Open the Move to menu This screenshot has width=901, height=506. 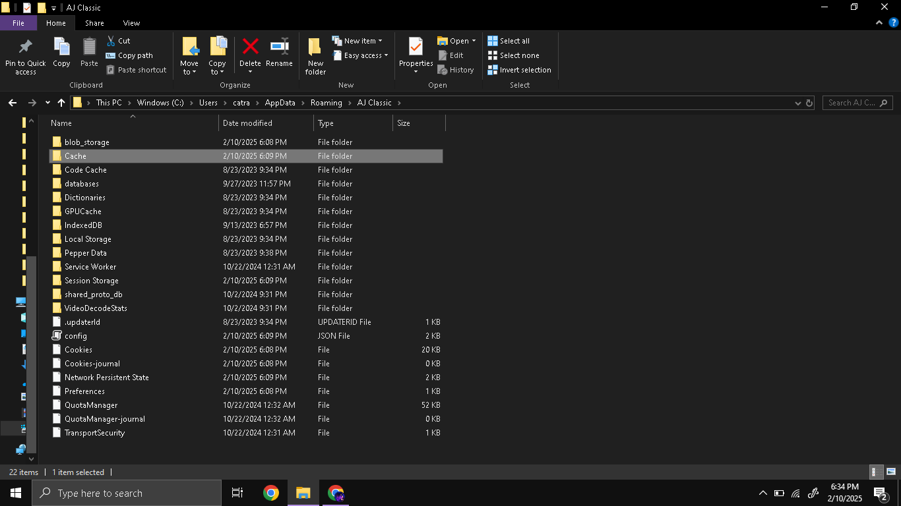coord(189,56)
